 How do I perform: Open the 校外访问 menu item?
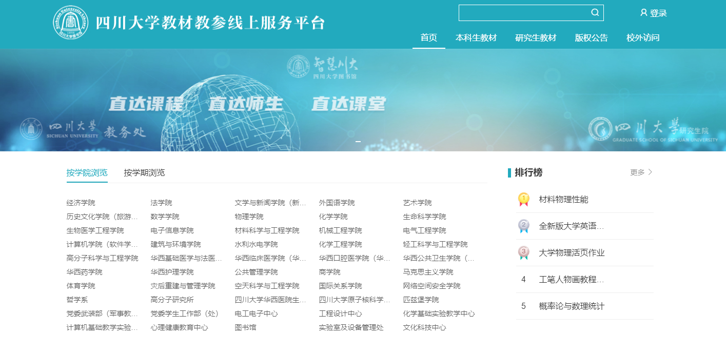pyautogui.click(x=643, y=37)
